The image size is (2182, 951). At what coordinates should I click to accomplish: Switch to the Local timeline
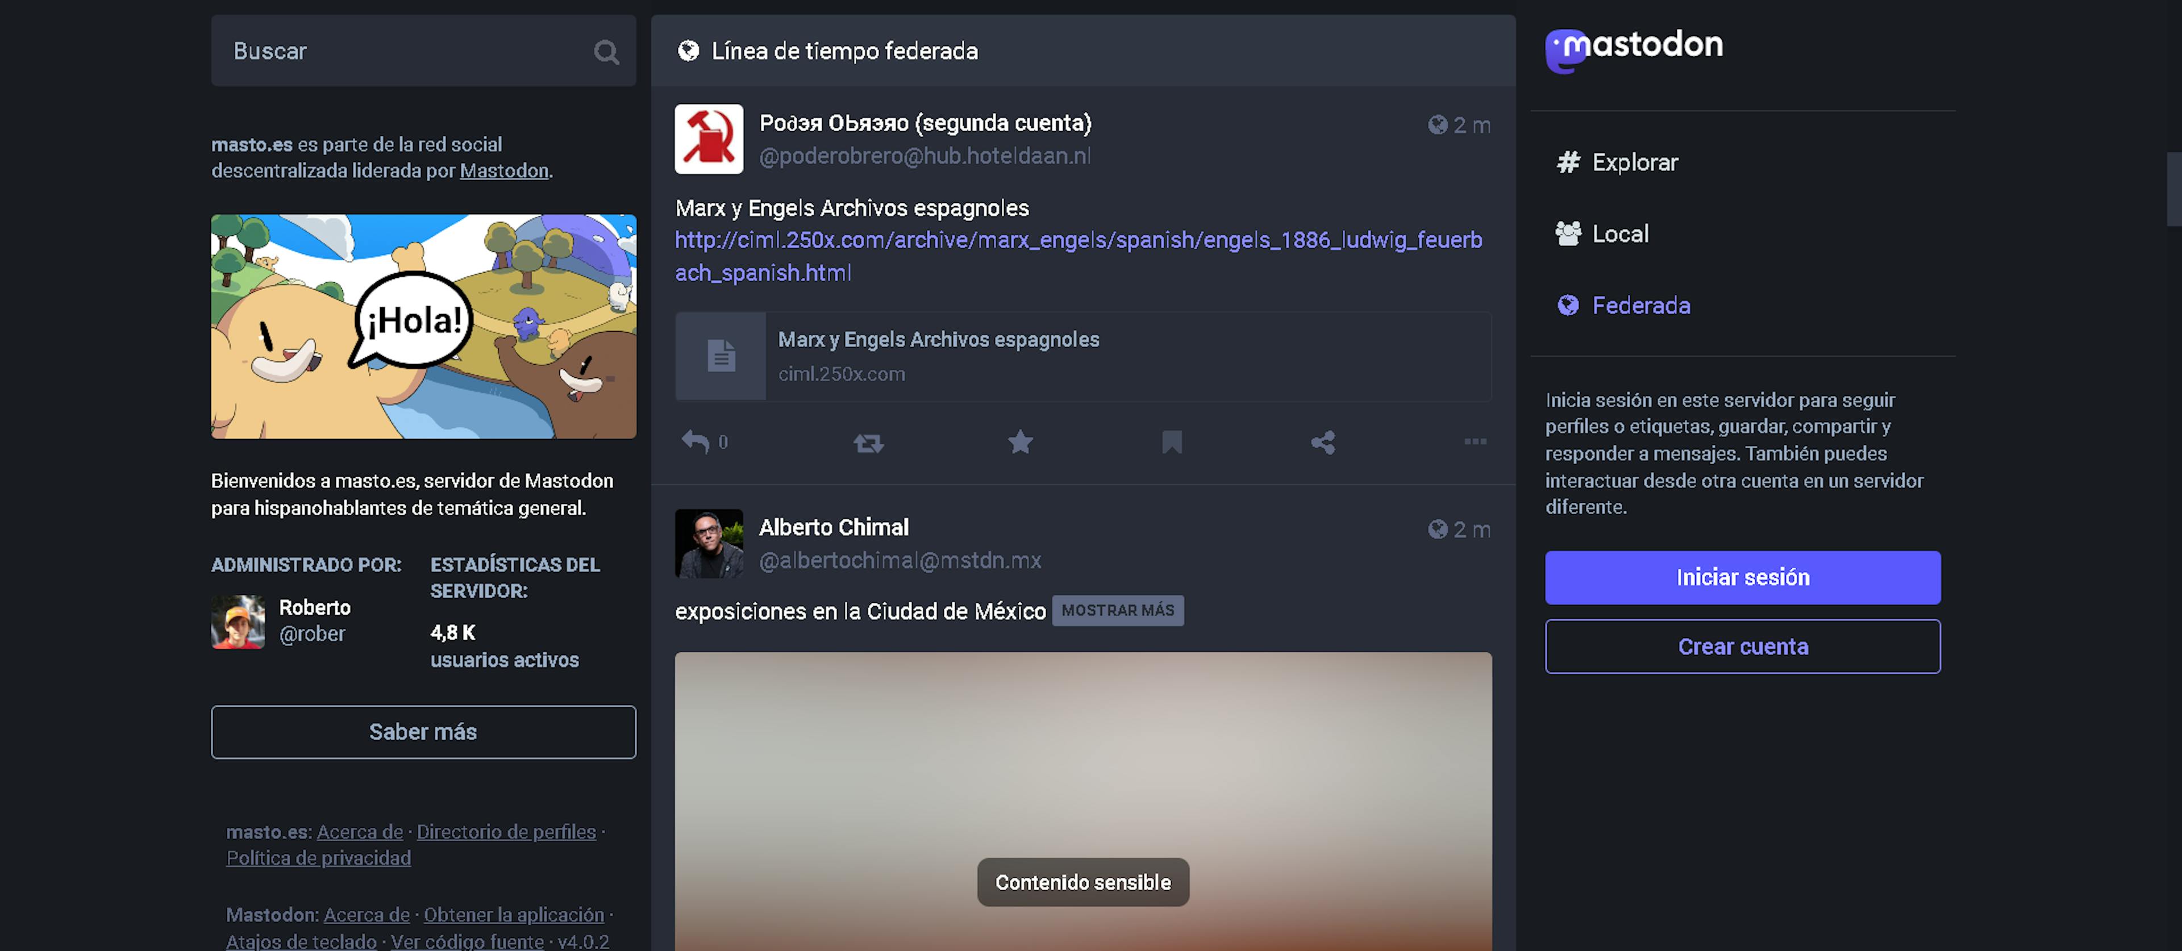tap(1619, 233)
